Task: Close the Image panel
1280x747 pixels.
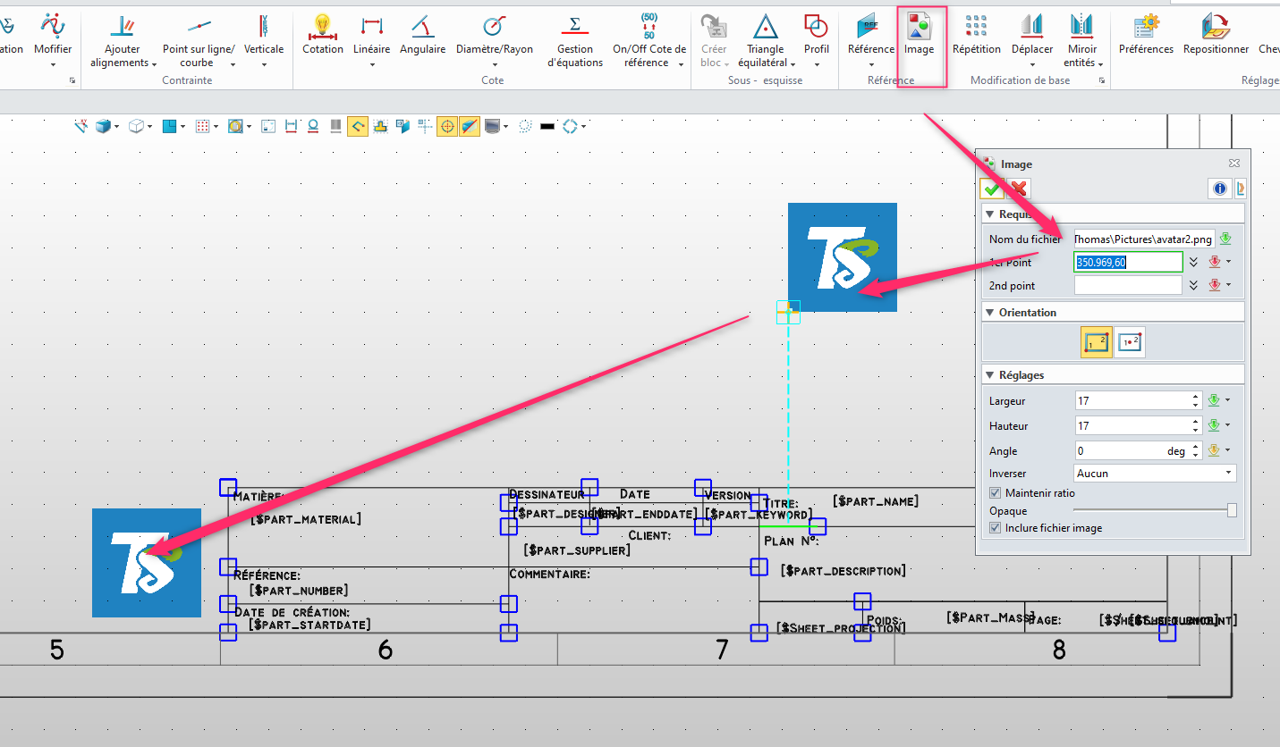Action: pos(1234,164)
